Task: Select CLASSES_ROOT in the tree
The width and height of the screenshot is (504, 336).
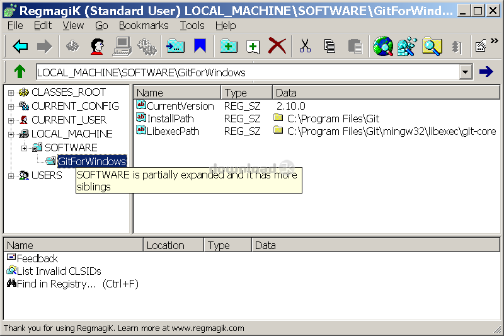Action: click(x=69, y=92)
